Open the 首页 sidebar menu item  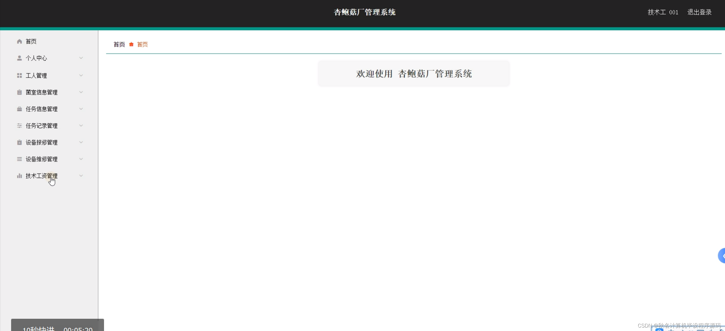(x=31, y=41)
